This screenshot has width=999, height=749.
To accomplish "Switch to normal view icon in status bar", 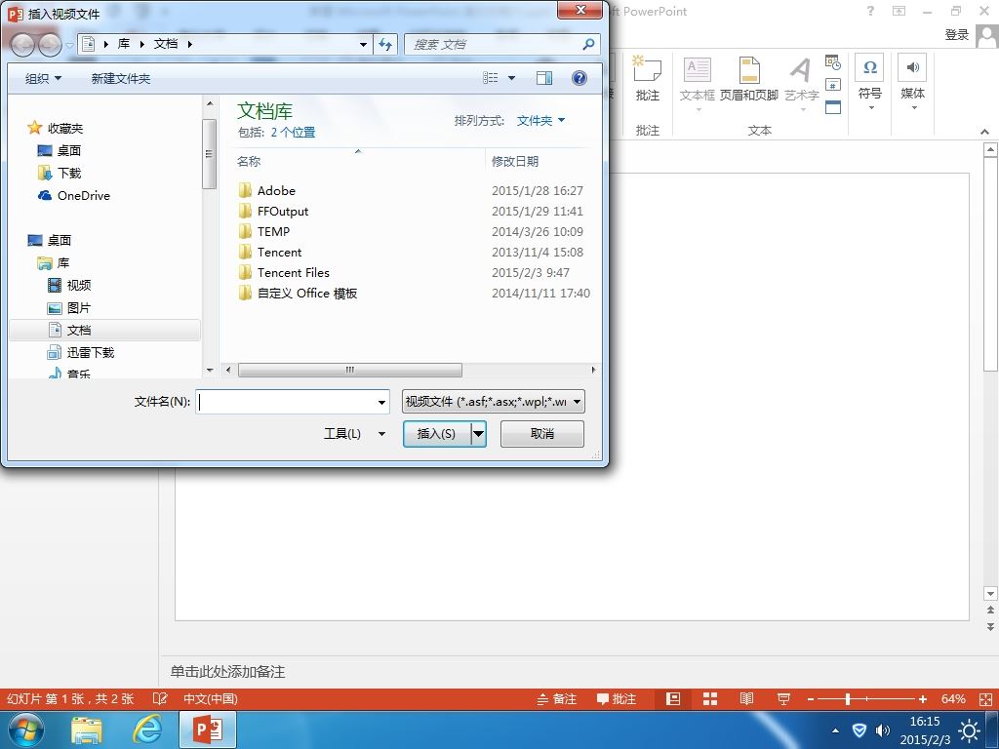I will point(673,698).
